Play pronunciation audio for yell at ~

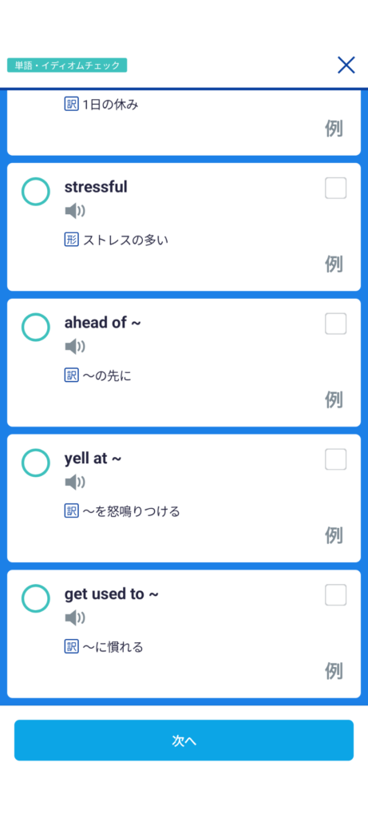75,482
